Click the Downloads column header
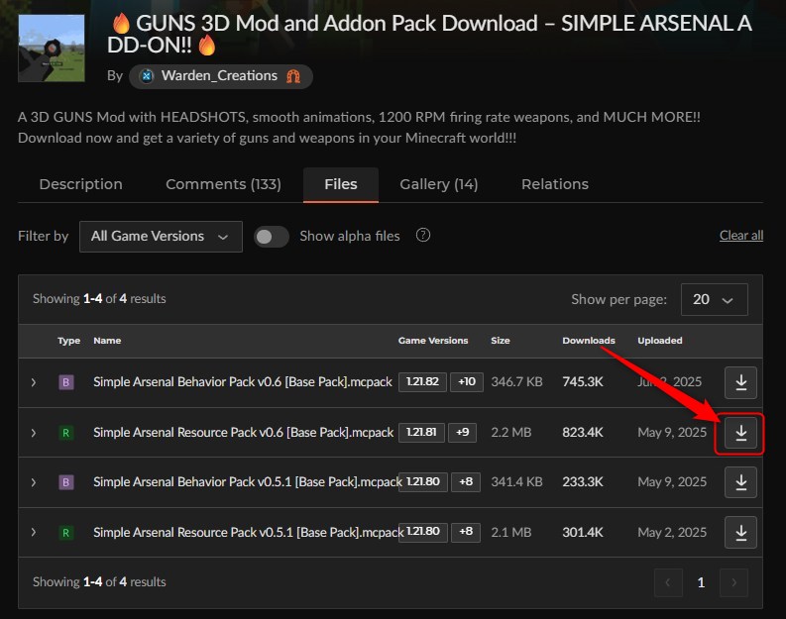786x619 pixels. (589, 341)
